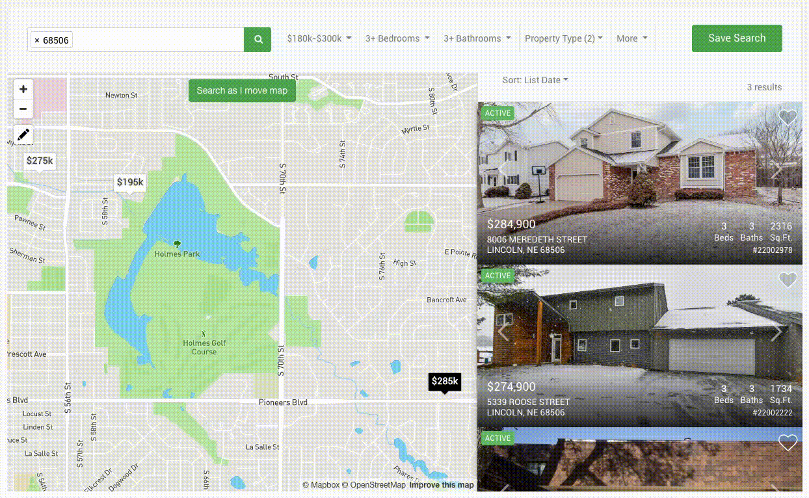This screenshot has width=809, height=498.
Task: Favorite the 8006 Meredeth Street listing
Action: click(x=788, y=117)
